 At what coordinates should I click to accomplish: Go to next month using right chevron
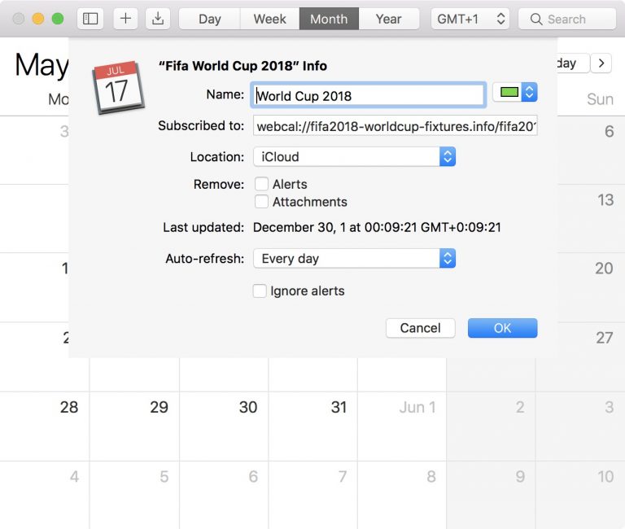pyautogui.click(x=601, y=63)
